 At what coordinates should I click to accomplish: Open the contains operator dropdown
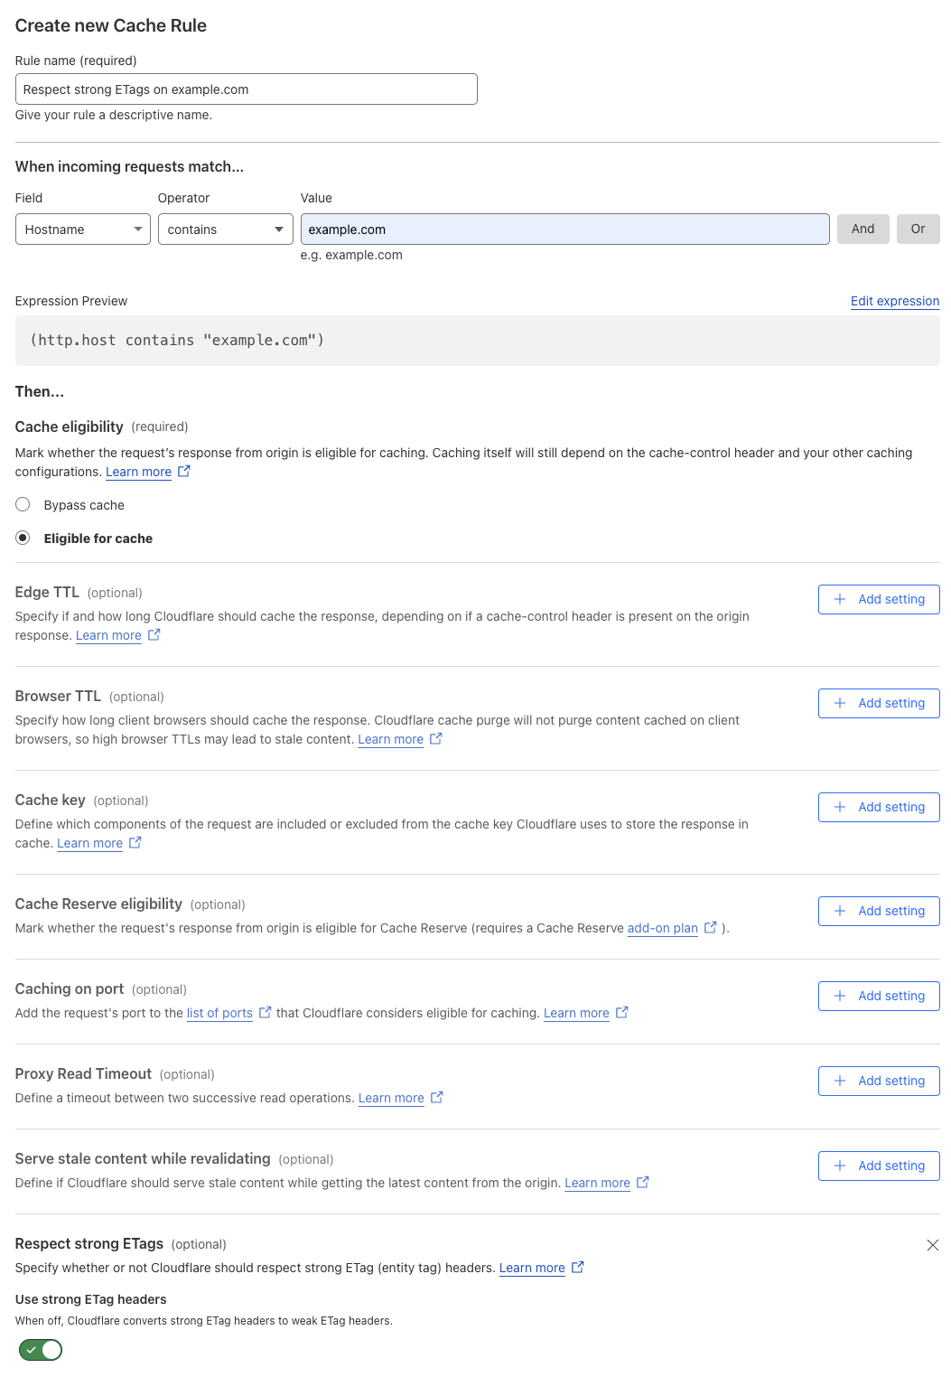(225, 229)
